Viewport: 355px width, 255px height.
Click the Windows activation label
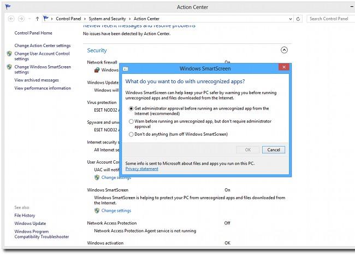[105, 243]
